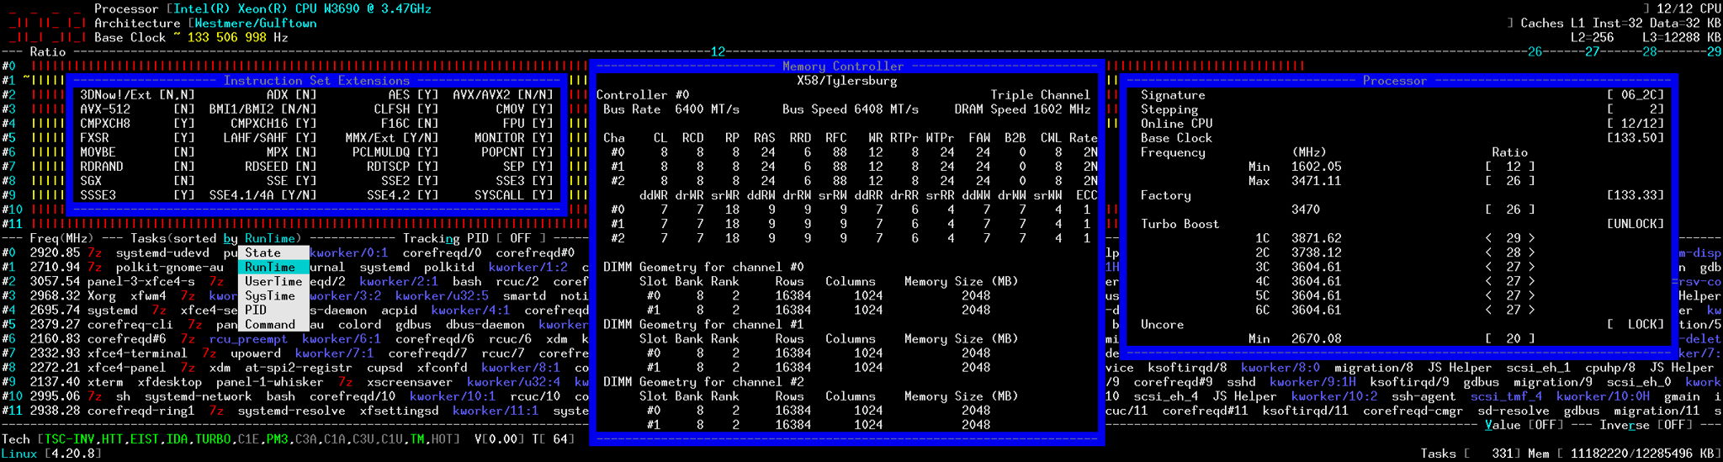The width and height of the screenshot is (1723, 462).
Task: Select State in the sort menu
Action: 273,252
